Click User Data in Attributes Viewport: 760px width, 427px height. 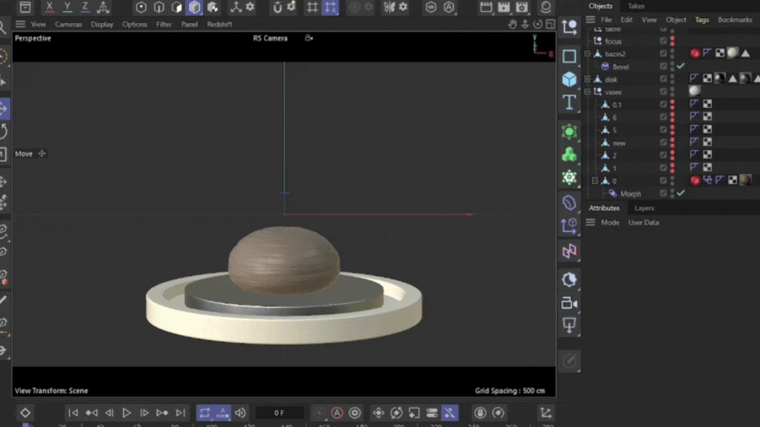pos(643,223)
